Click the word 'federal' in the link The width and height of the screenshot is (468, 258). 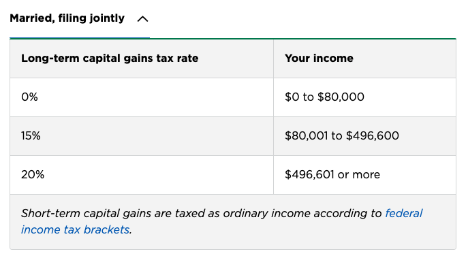pos(403,214)
